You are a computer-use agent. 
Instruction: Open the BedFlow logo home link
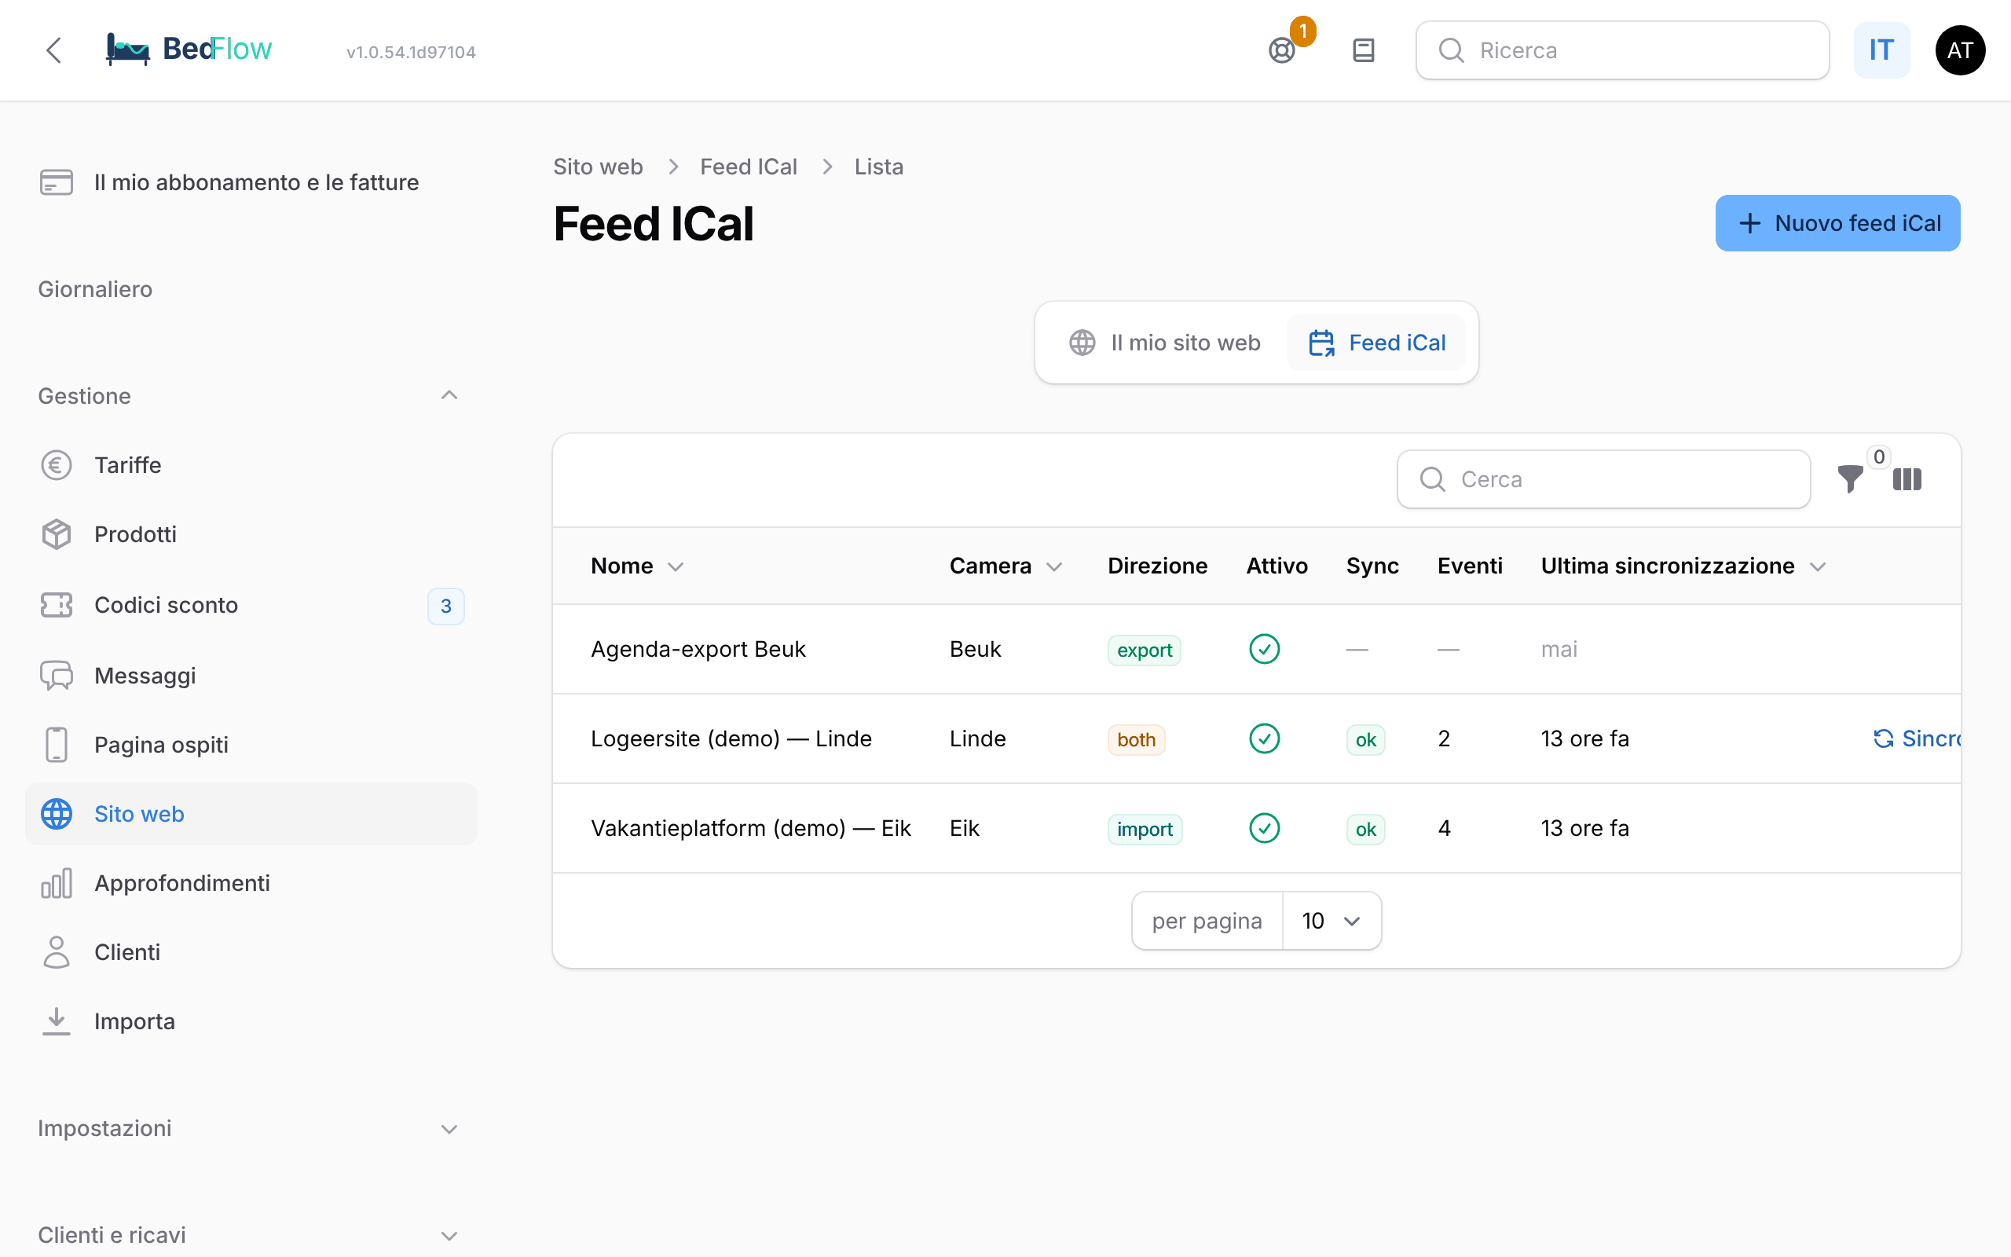tap(189, 49)
